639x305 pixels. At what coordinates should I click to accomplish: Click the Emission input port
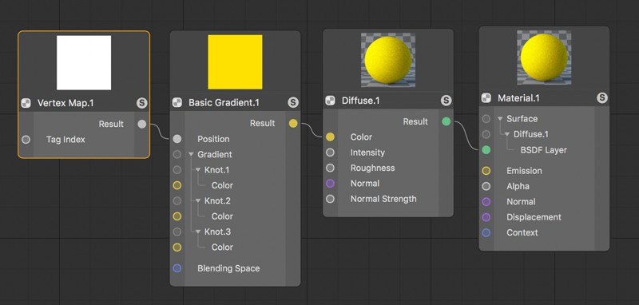click(x=486, y=171)
